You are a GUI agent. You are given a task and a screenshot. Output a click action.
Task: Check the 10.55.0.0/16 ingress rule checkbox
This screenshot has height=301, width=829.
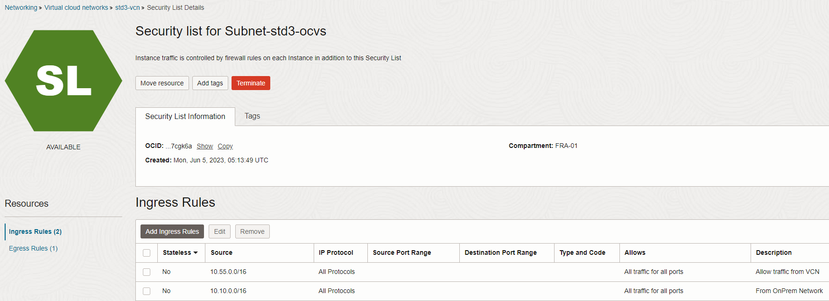[x=147, y=272]
